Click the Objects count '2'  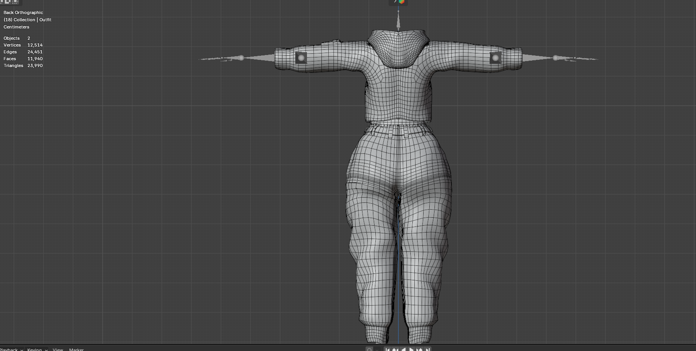click(29, 38)
